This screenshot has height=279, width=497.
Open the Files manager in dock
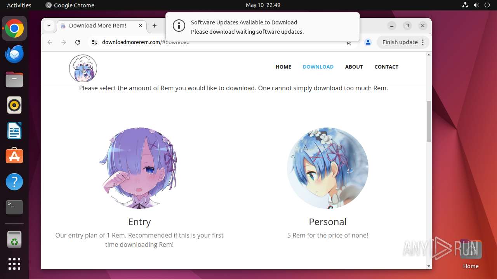click(x=14, y=80)
